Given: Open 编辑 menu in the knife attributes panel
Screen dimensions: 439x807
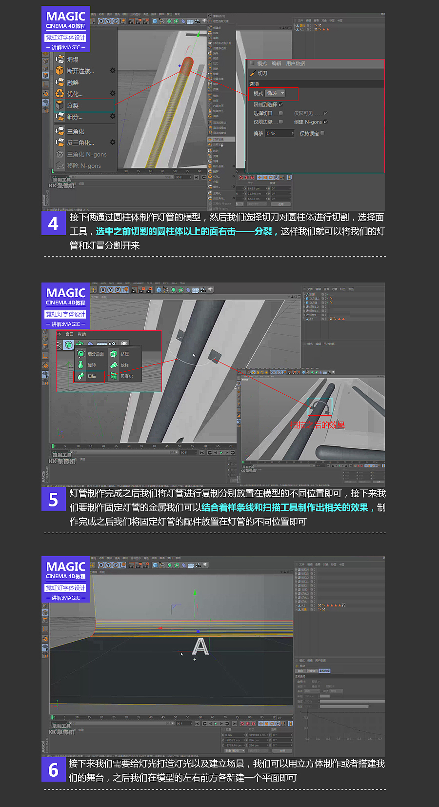Looking at the screenshot, I should pyautogui.click(x=277, y=63).
